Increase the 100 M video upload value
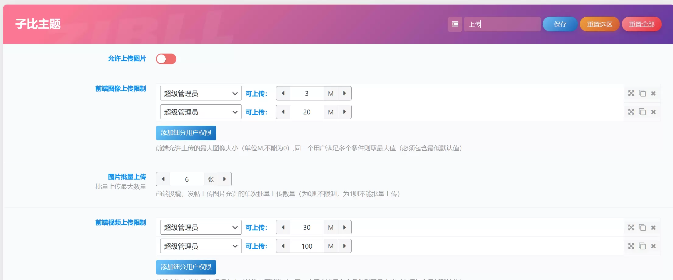This screenshot has height=280, width=673. coord(345,246)
